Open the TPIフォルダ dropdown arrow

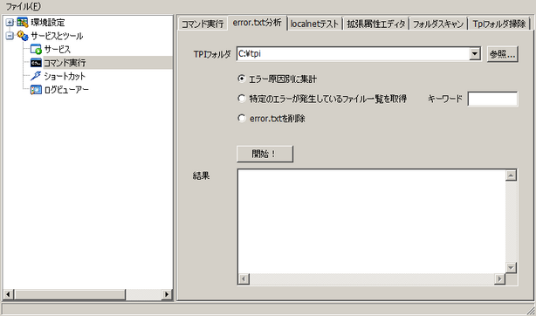[x=475, y=54]
